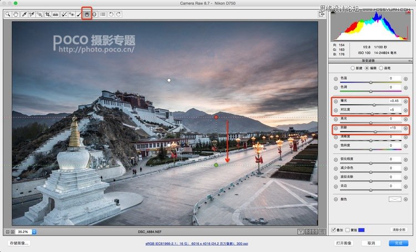
Task: Select the Graduated Filter tool
Action: (87, 14)
